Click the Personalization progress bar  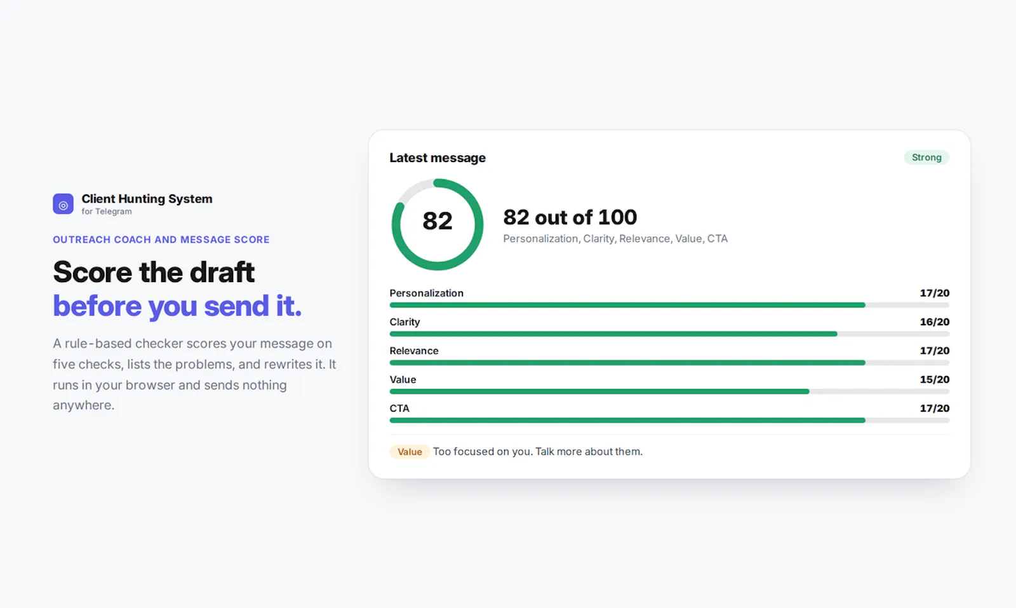(669, 305)
